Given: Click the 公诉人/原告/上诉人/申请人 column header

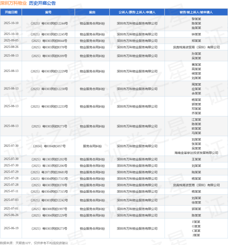Looking at the screenshot, I should coord(137,13).
